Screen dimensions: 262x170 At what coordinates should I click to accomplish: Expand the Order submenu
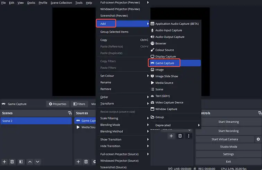[x=123, y=97]
